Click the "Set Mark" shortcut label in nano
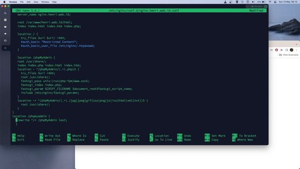 pos(218,136)
